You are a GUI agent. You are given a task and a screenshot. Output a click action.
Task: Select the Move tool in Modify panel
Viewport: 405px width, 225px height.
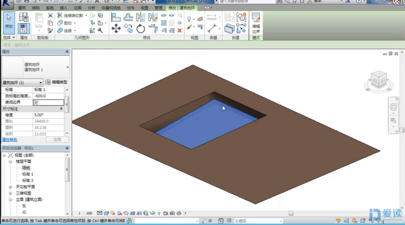[x=116, y=29]
